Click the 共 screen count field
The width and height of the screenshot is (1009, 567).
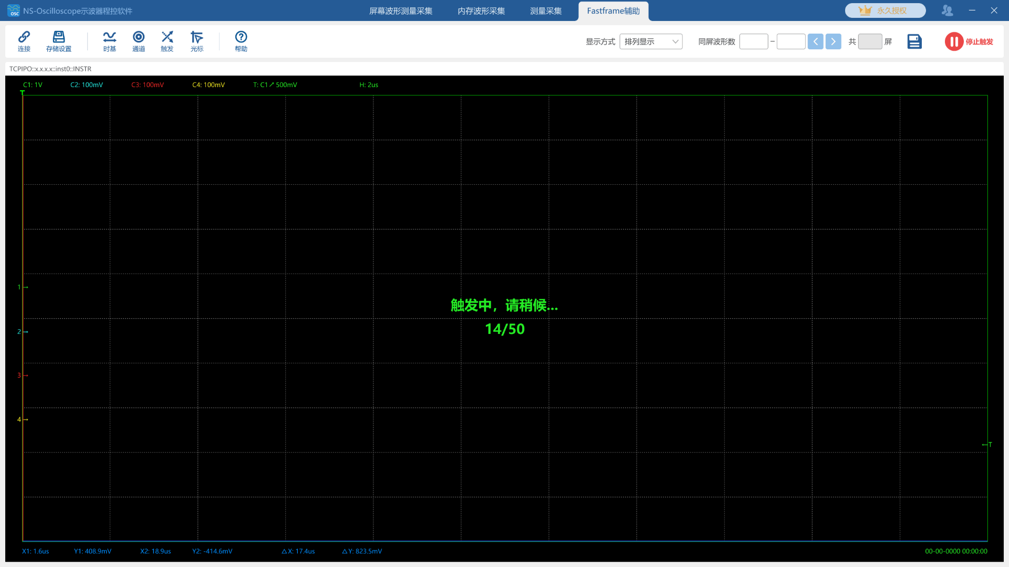[870, 41]
